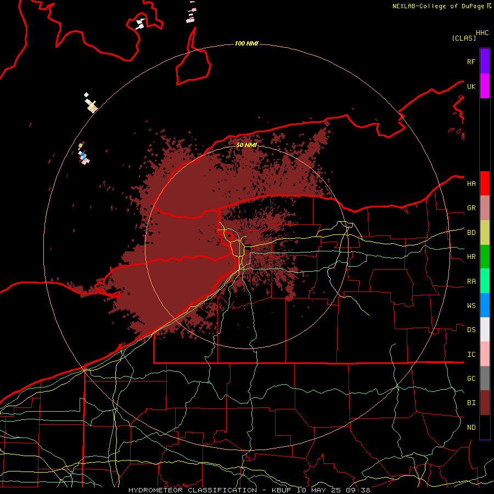
Task: Click the GR pinkish legend swatch
Action: (485, 208)
